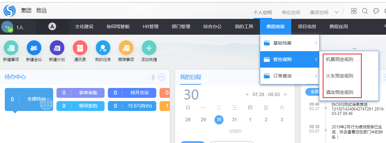This screenshot has width=386, height=143.
Task: Click the 待办中心 panel title
Action: pos(15,77)
